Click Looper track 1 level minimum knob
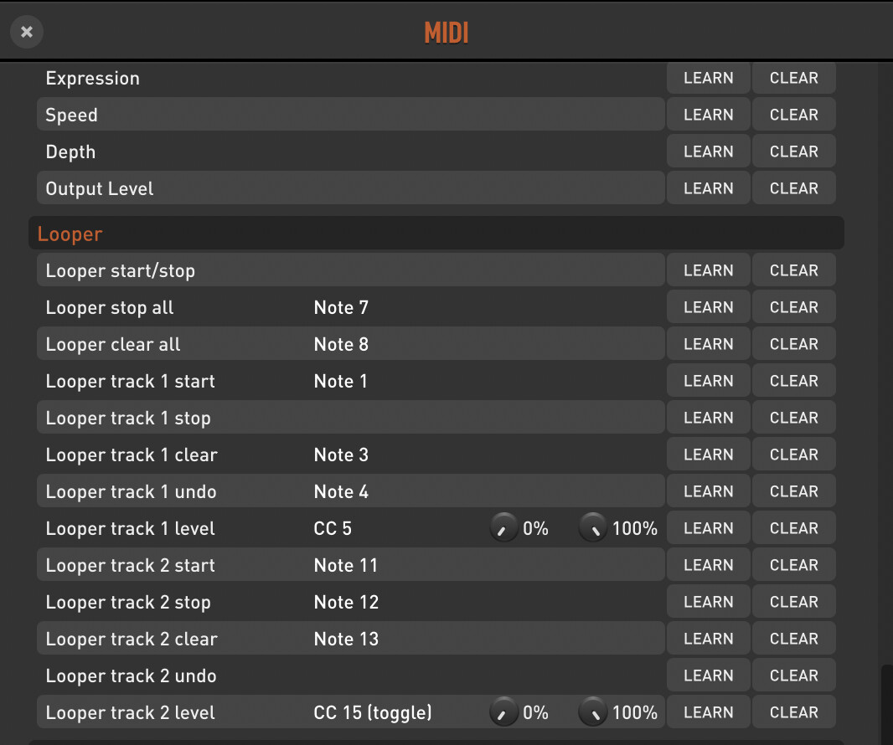 click(x=503, y=527)
